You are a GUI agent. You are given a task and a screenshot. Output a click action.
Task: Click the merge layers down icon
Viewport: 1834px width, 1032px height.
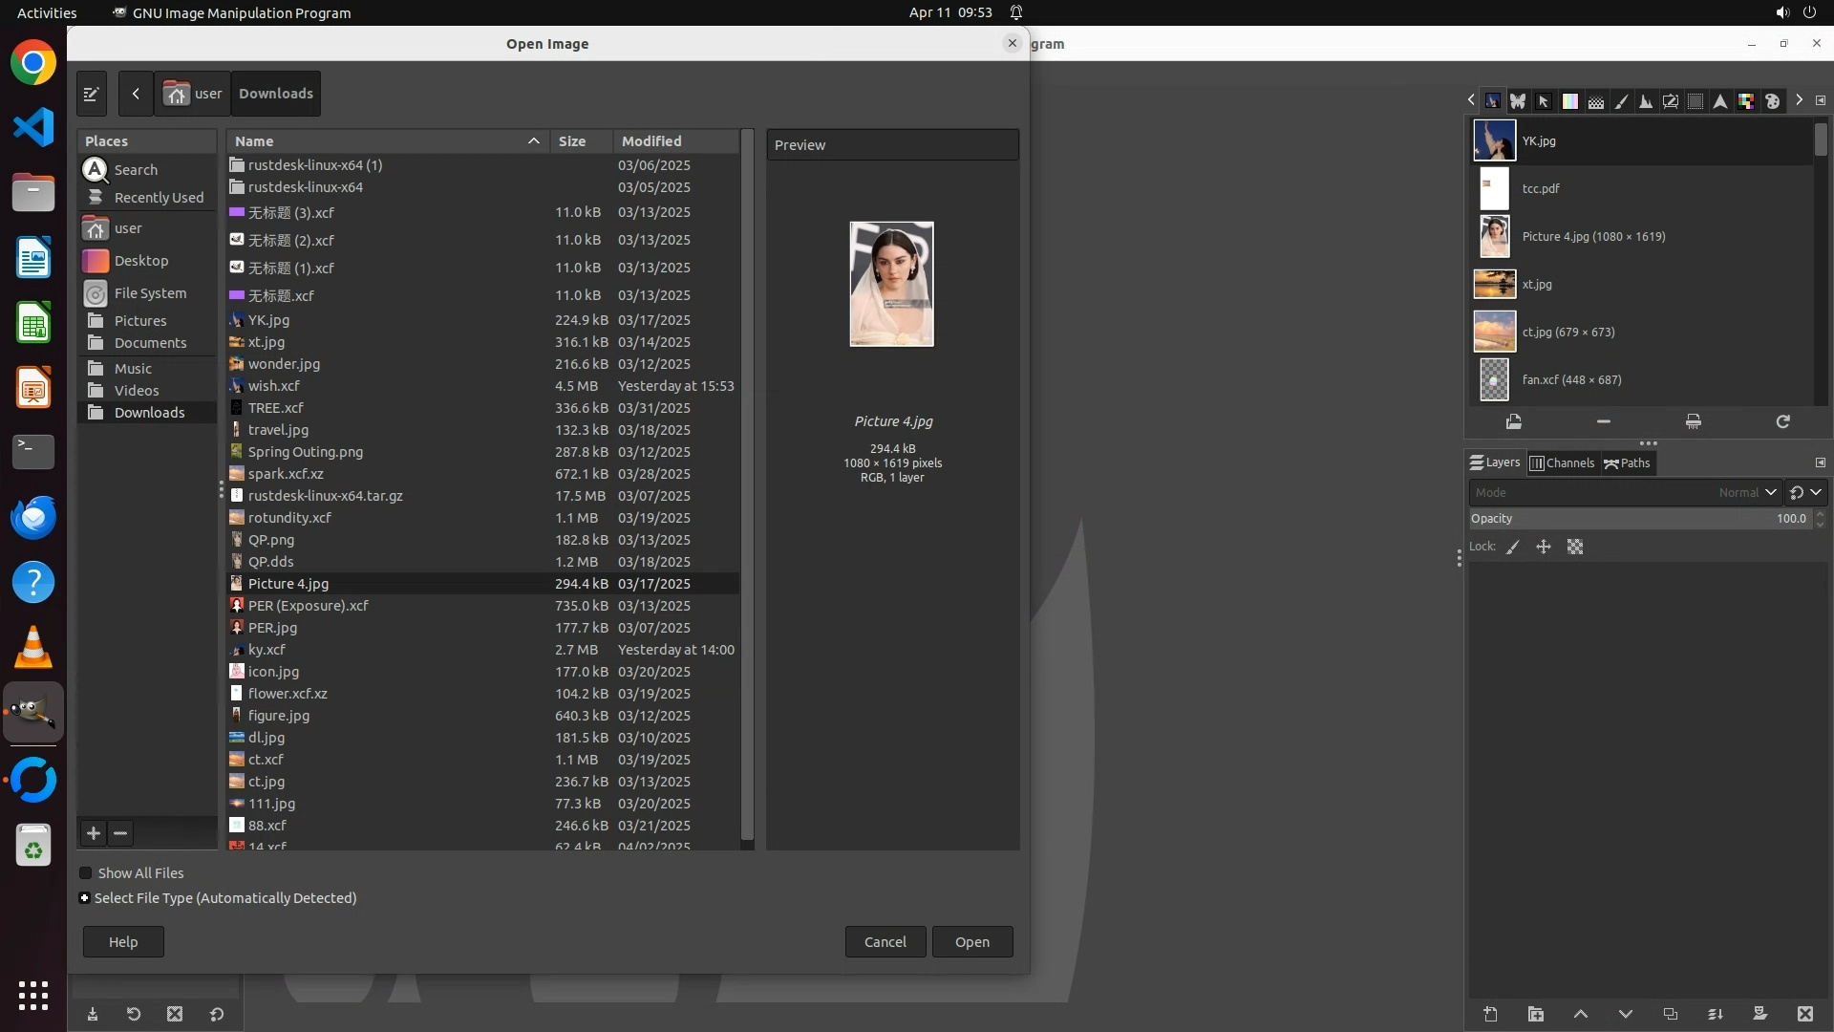pos(1716,1015)
